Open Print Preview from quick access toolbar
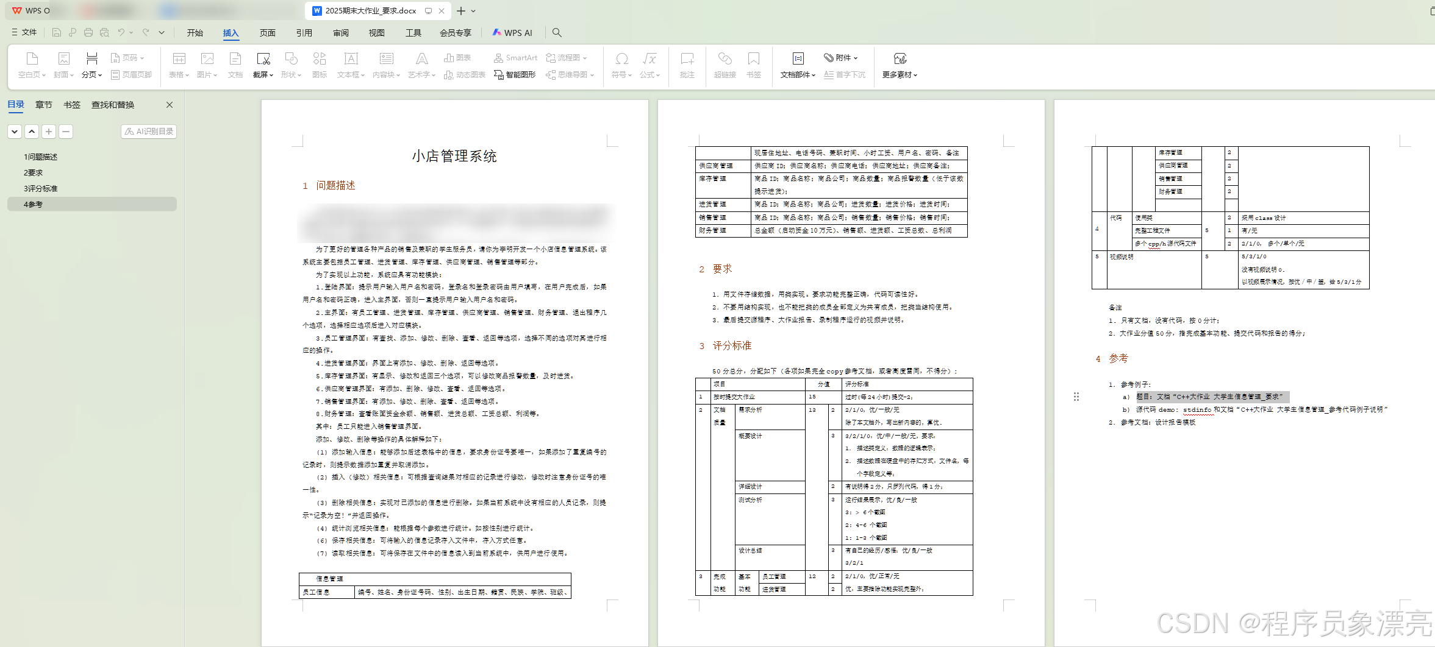 [x=104, y=32]
